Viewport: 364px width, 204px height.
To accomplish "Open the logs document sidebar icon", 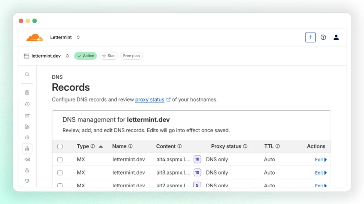I will click(x=27, y=127).
